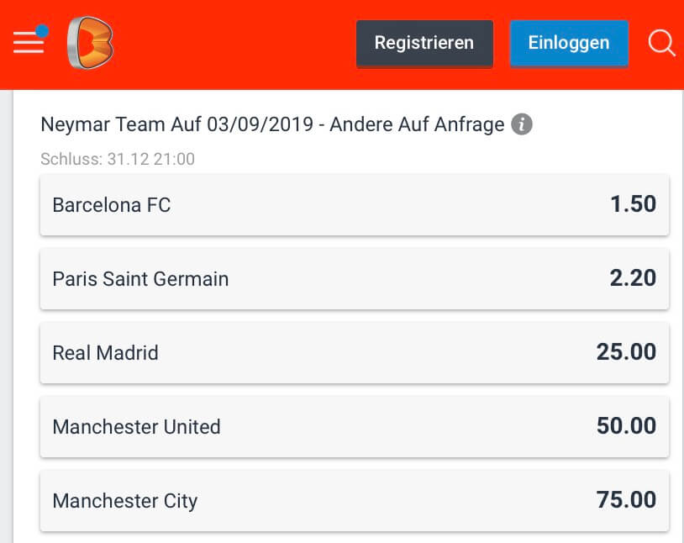Select the Manchester City bet option

point(355,501)
